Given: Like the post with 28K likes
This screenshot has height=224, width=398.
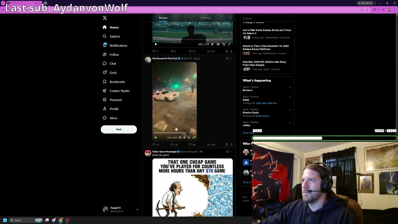Looking at the screenshot, I should pos(192,145).
